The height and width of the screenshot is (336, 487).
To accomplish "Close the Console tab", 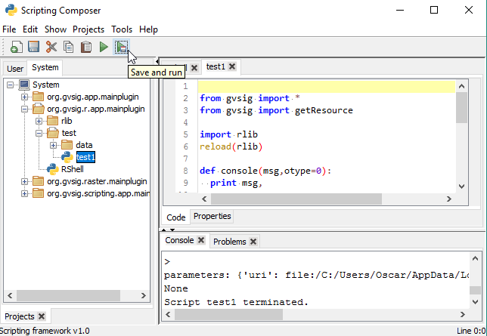I will (x=201, y=241).
